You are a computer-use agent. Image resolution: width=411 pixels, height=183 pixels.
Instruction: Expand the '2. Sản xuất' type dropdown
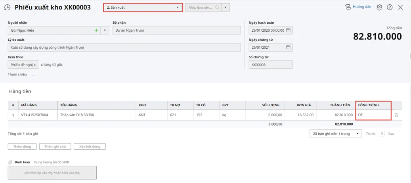click(x=178, y=8)
